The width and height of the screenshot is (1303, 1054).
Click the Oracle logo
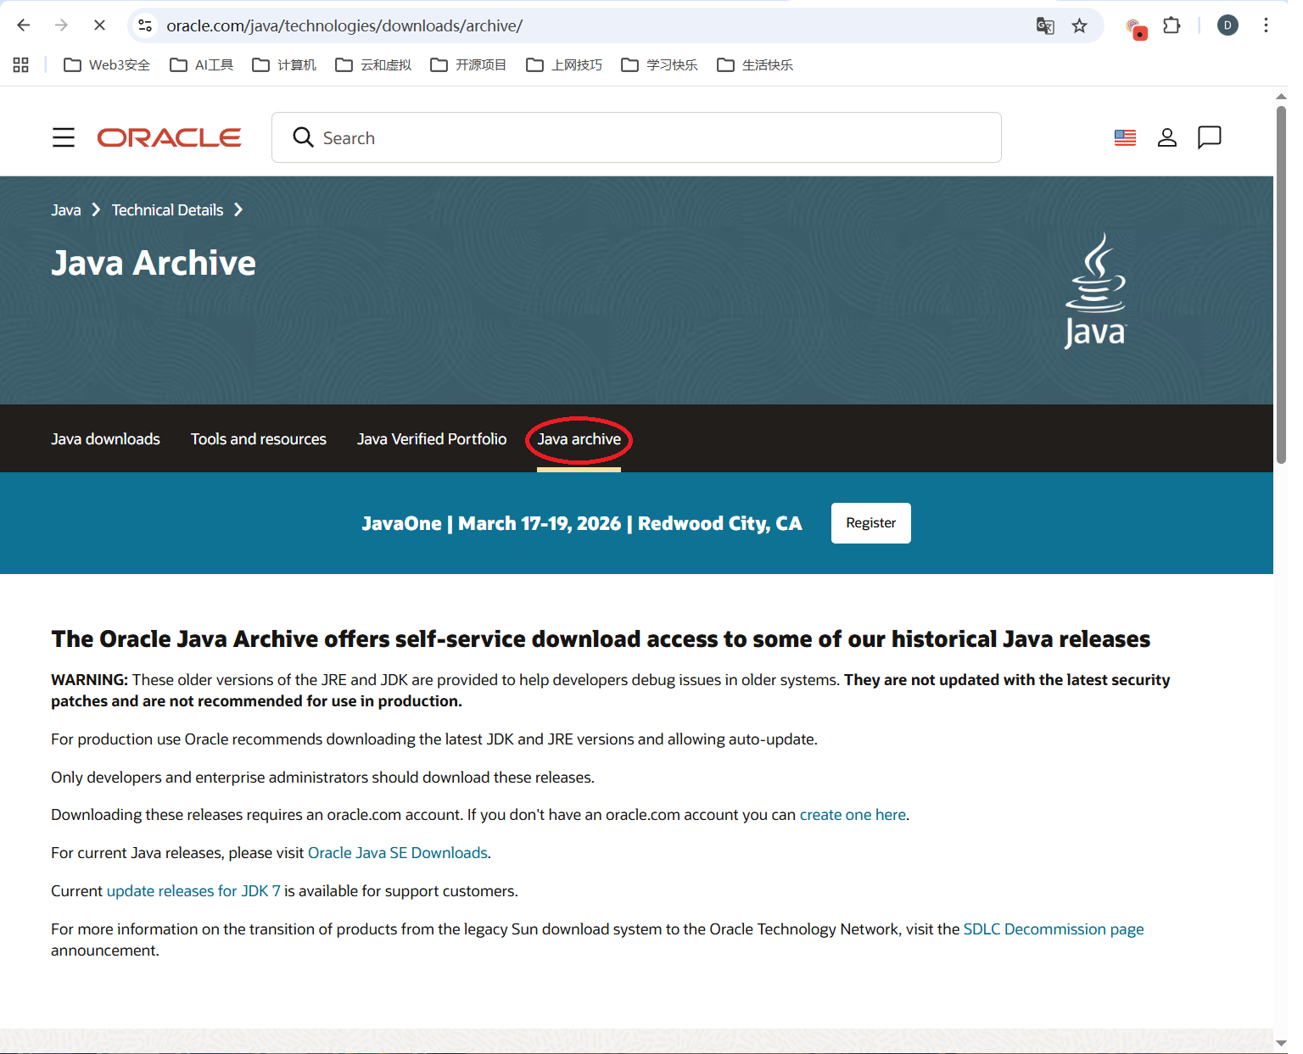(x=170, y=137)
